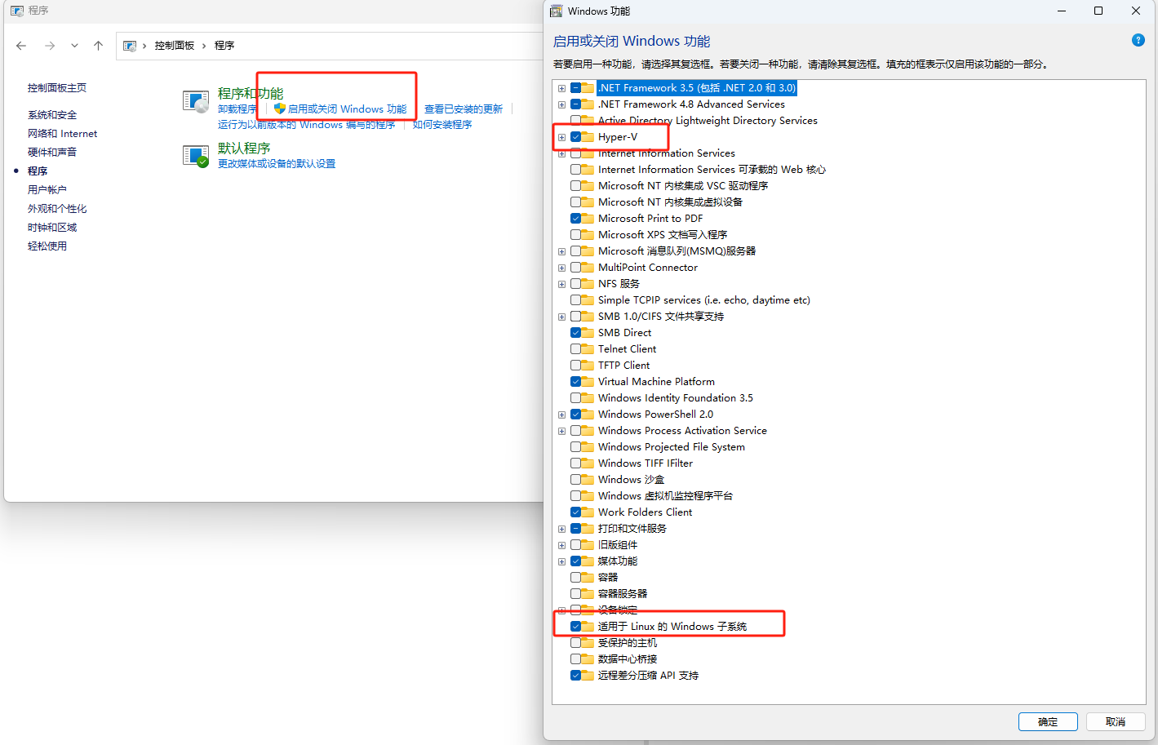The height and width of the screenshot is (745, 1158).
Task: Toggle the Hyper-V checkbox
Action: coord(576,136)
